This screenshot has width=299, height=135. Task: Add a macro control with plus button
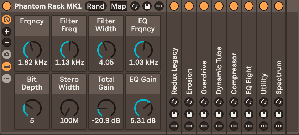click(x=7, y=32)
